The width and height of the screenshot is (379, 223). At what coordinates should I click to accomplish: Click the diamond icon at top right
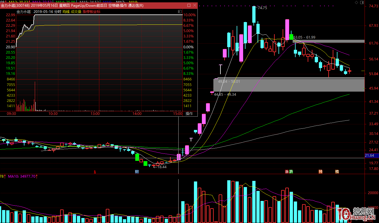pos(357,2)
